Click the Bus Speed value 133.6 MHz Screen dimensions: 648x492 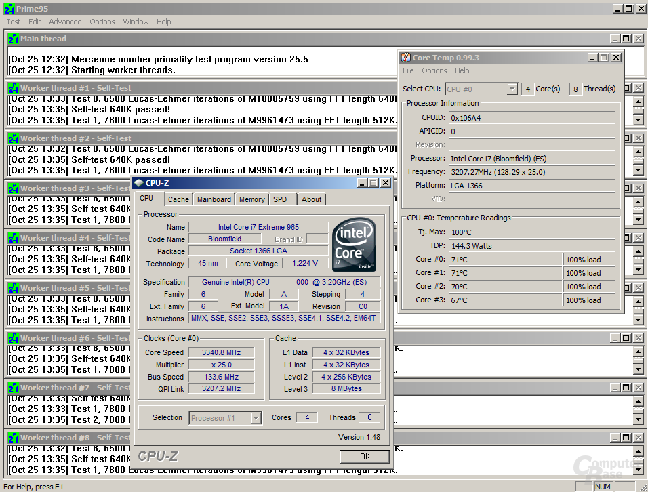(x=222, y=377)
